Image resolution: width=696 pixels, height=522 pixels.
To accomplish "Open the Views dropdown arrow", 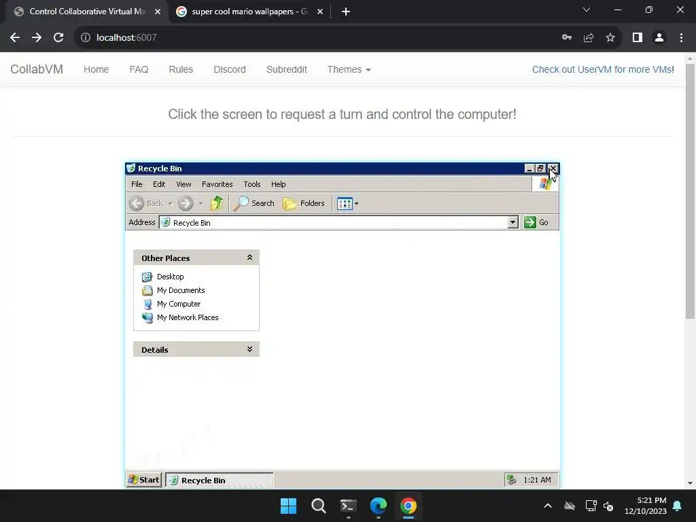I will coord(356,204).
